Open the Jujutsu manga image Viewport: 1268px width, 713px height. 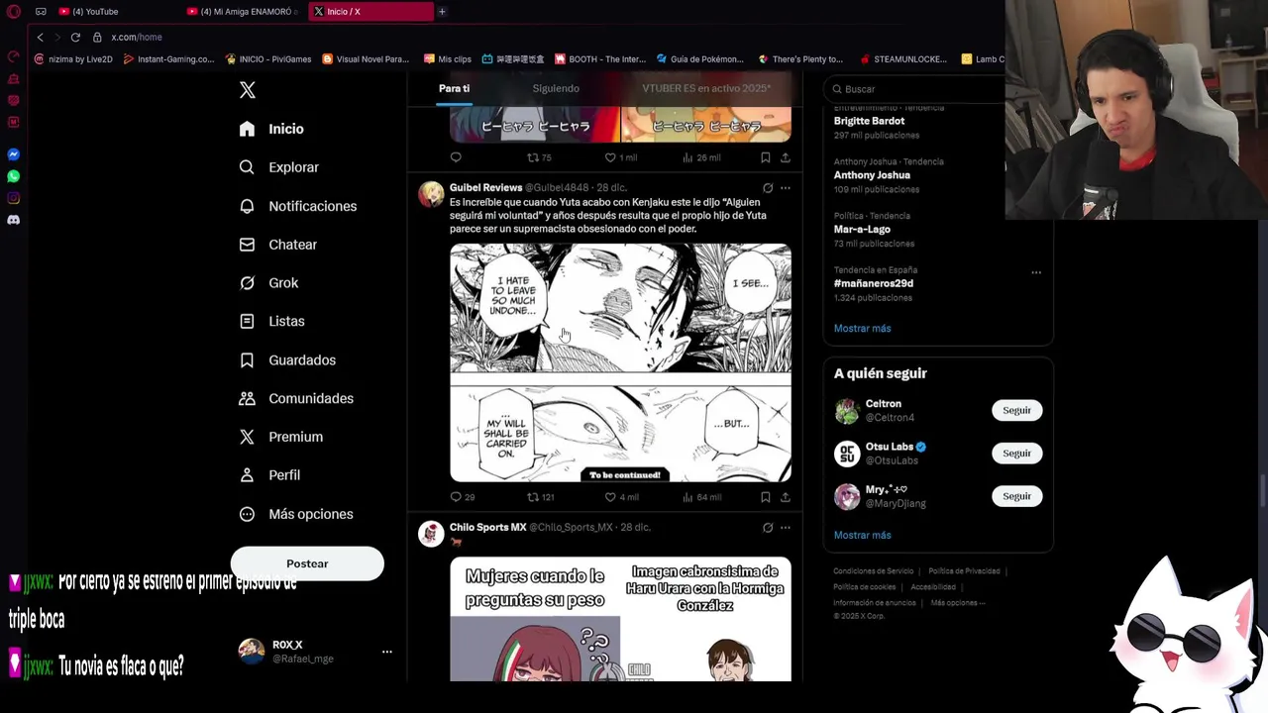pyautogui.click(x=621, y=363)
